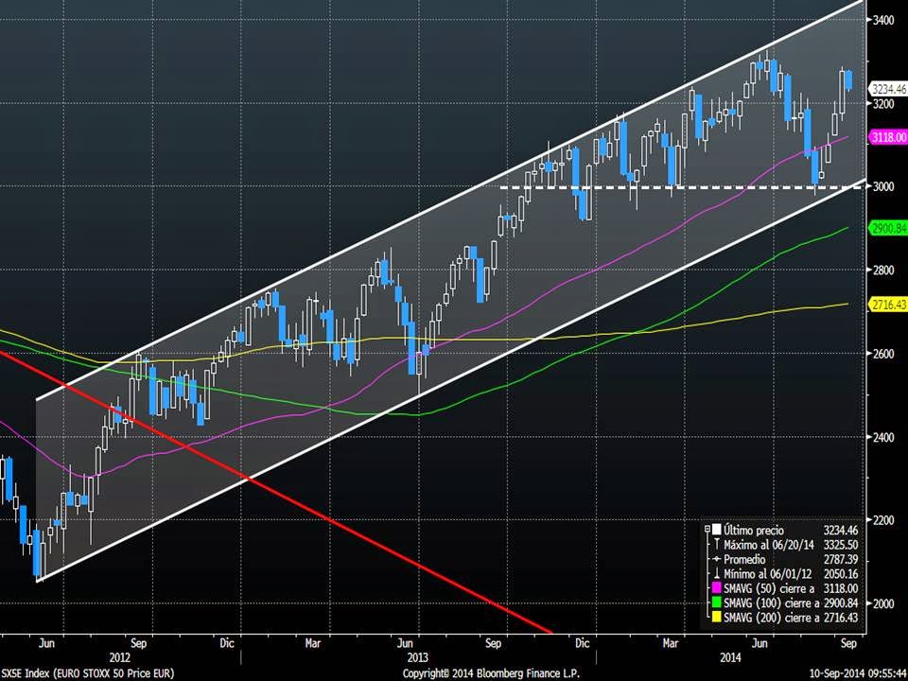
Task: Click the 2013 year label on time axis
Action: [x=417, y=658]
